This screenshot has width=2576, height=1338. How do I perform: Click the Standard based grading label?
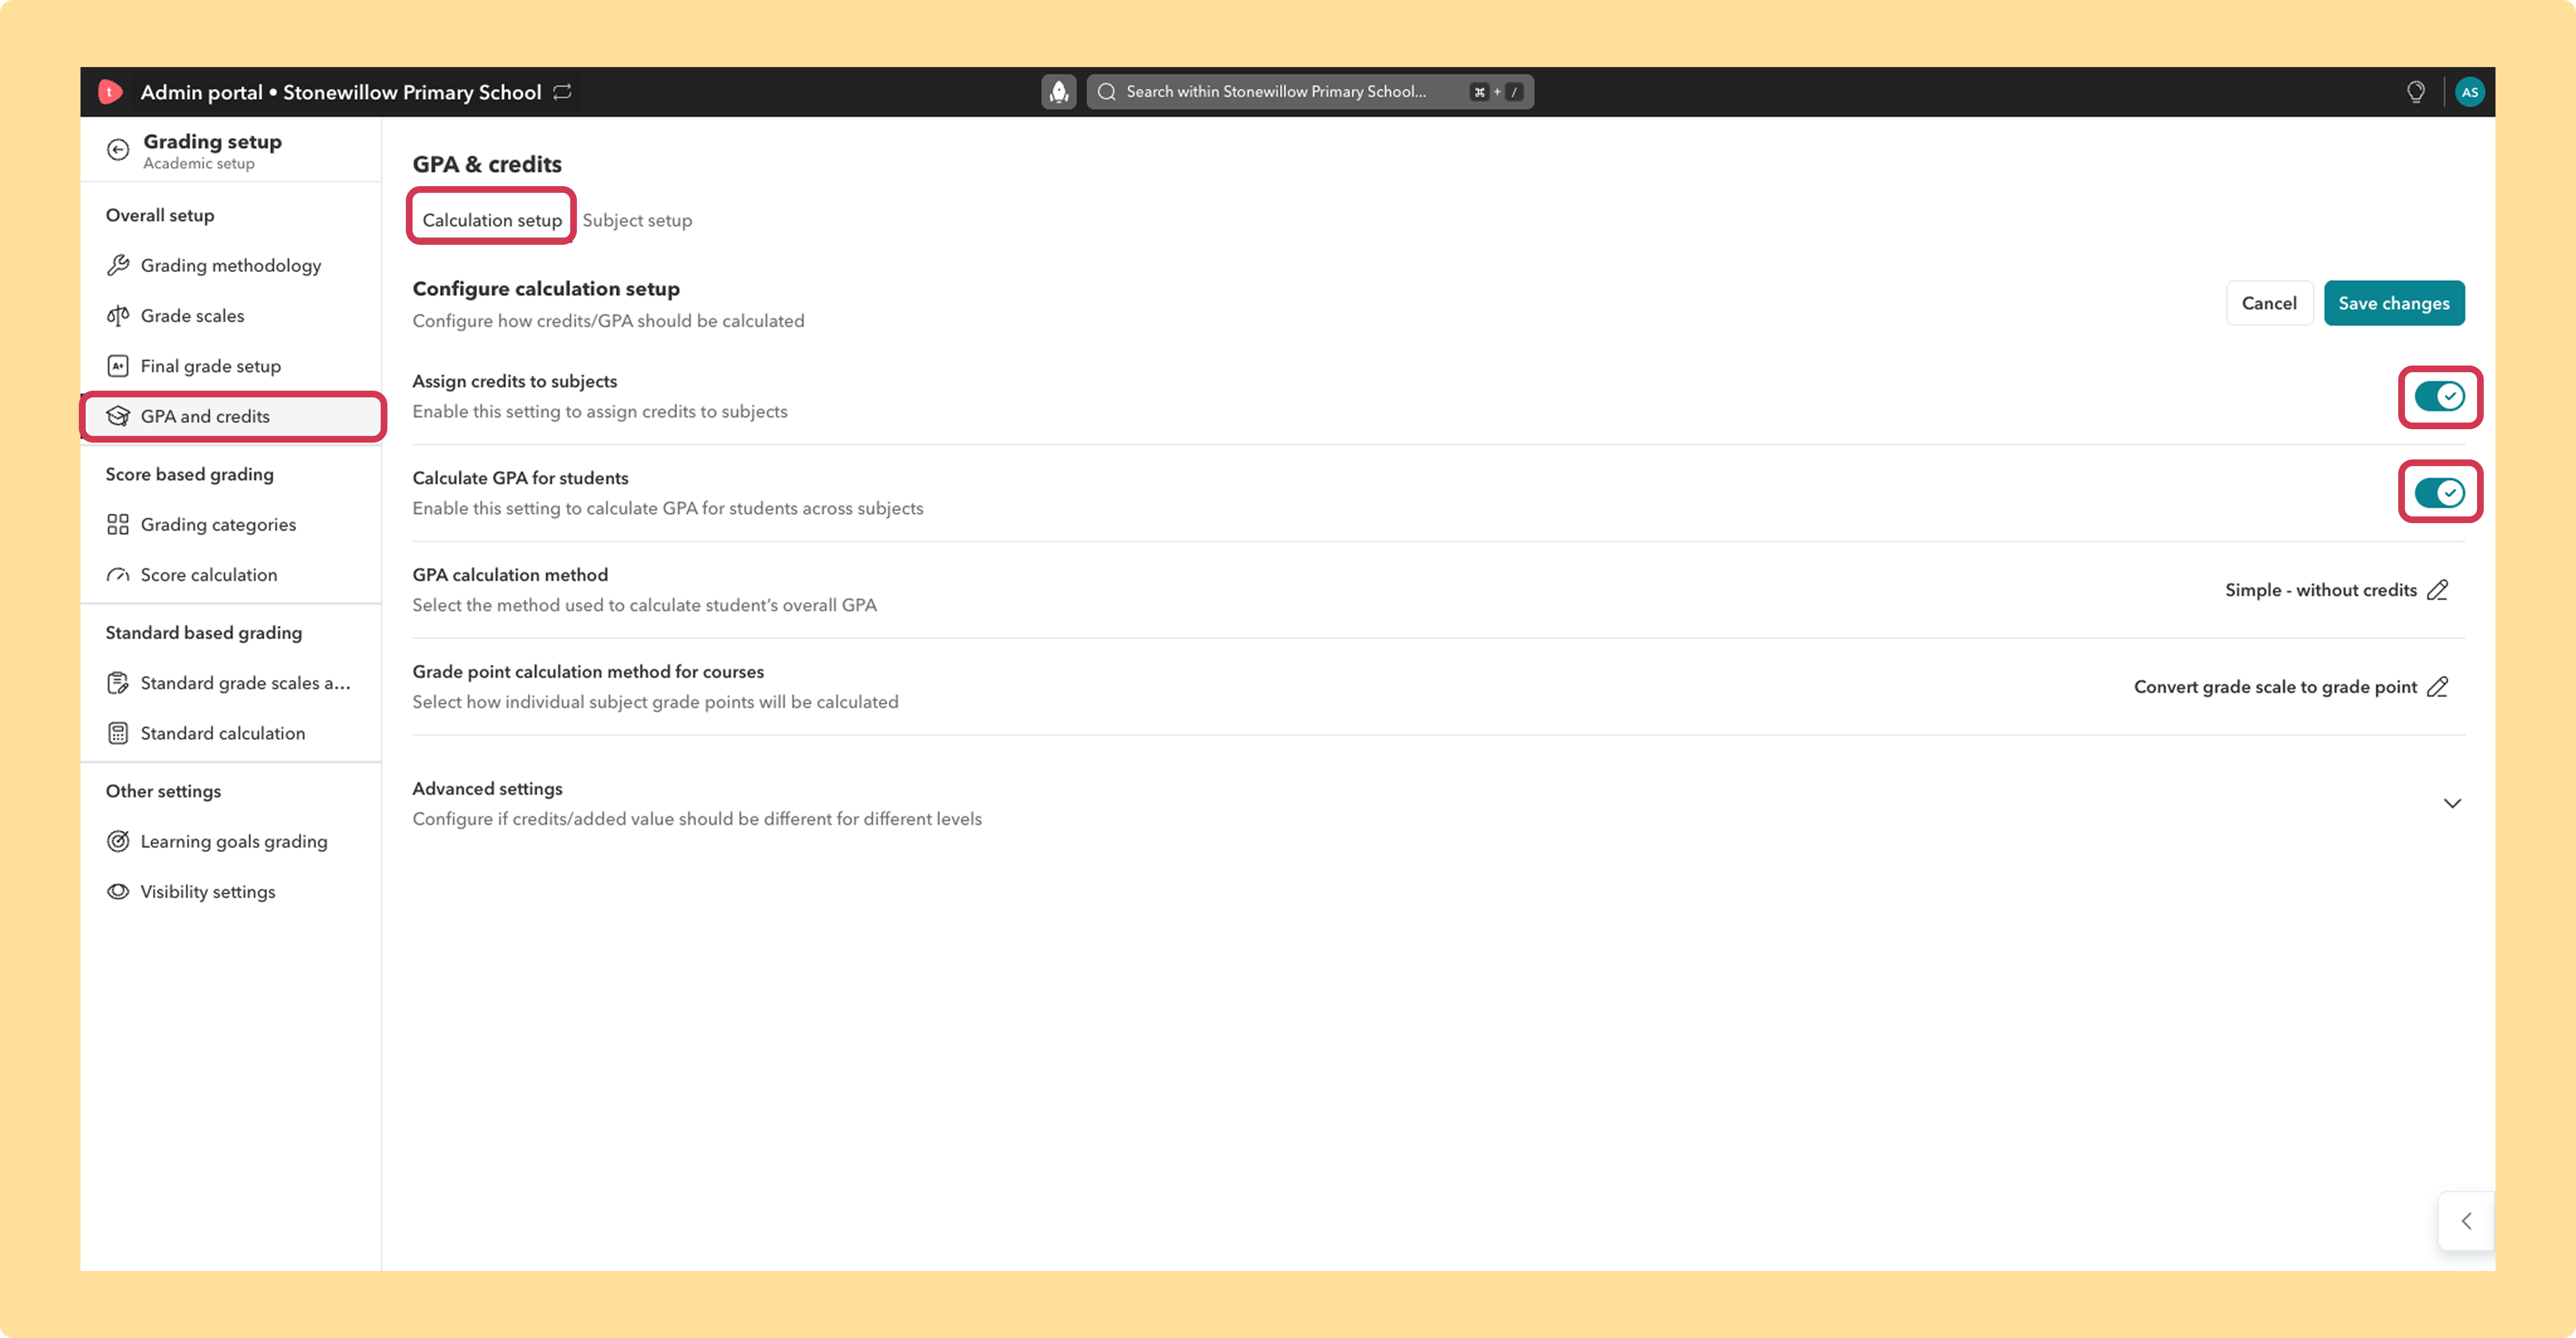coord(204,633)
